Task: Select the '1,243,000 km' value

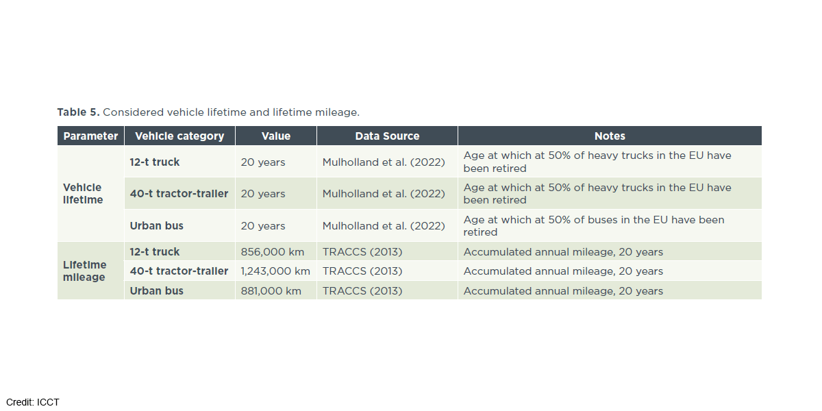Action: pyautogui.click(x=275, y=271)
